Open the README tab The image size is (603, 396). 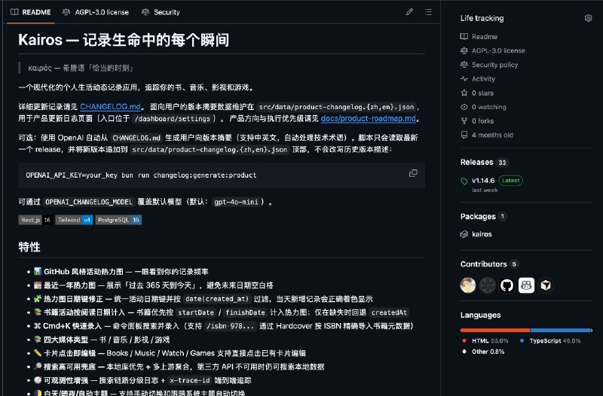tap(31, 12)
